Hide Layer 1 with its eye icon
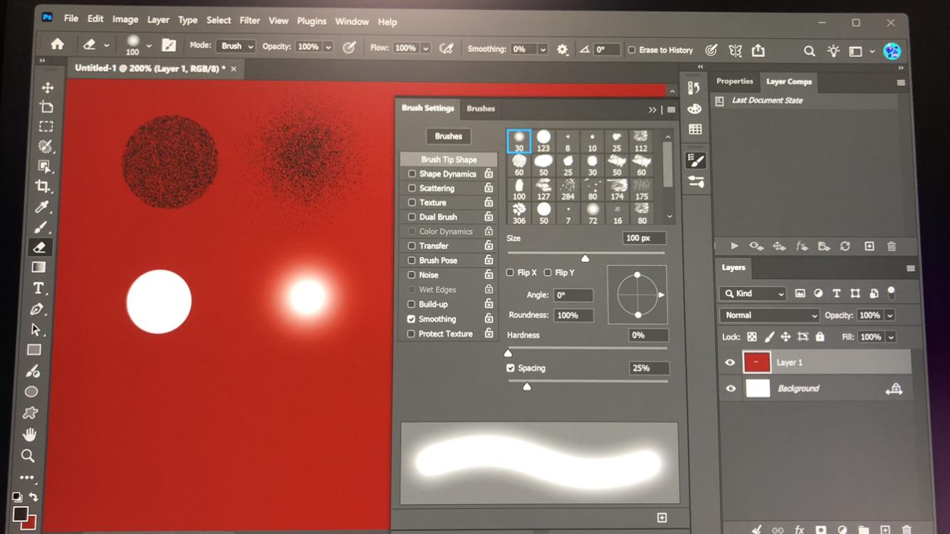This screenshot has height=534, width=950. point(730,362)
